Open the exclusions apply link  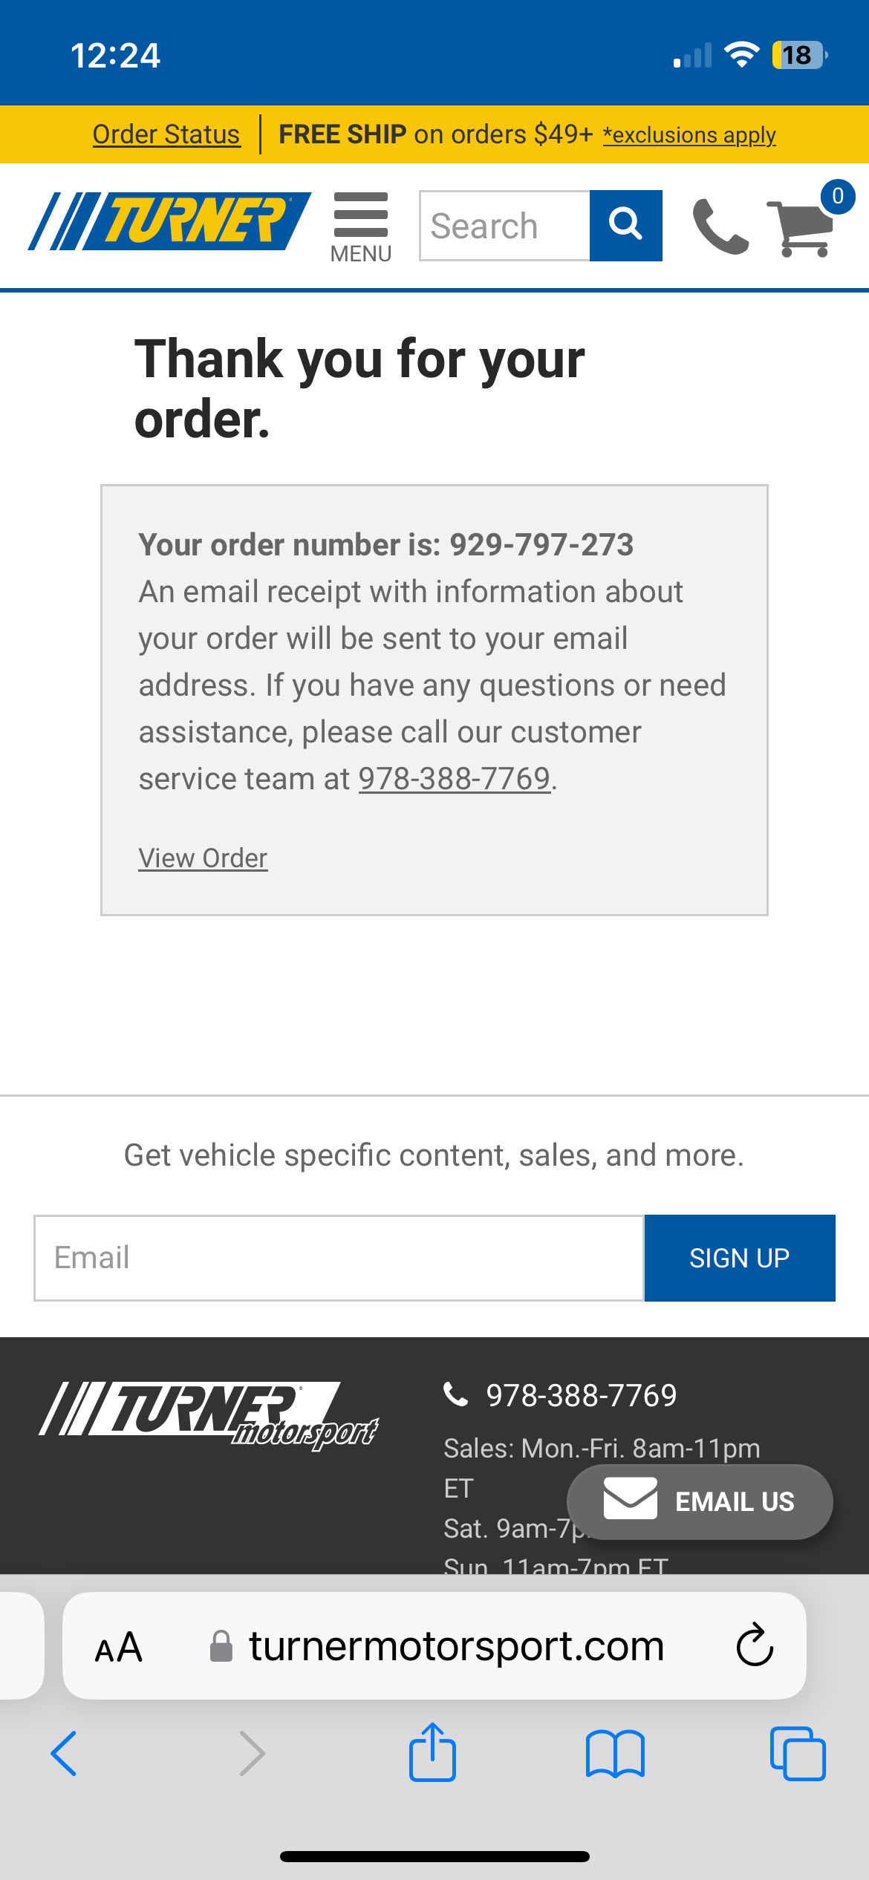click(689, 135)
